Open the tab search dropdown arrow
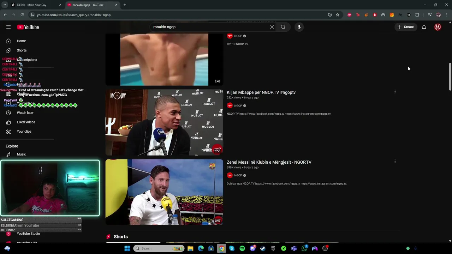 point(5,5)
